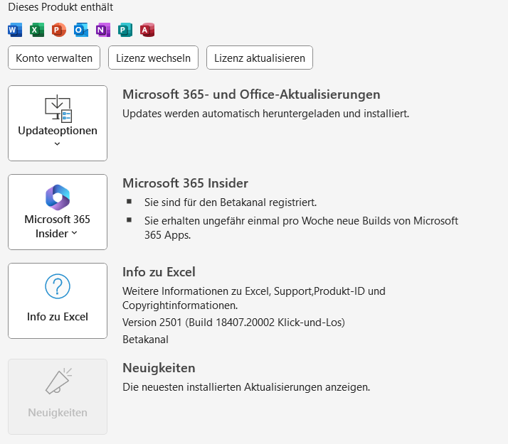Click the Info zu Excel heading
The height and width of the screenshot is (444, 508).
point(159,272)
